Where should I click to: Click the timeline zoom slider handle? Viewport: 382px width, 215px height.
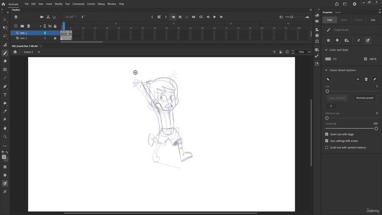(292, 17)
